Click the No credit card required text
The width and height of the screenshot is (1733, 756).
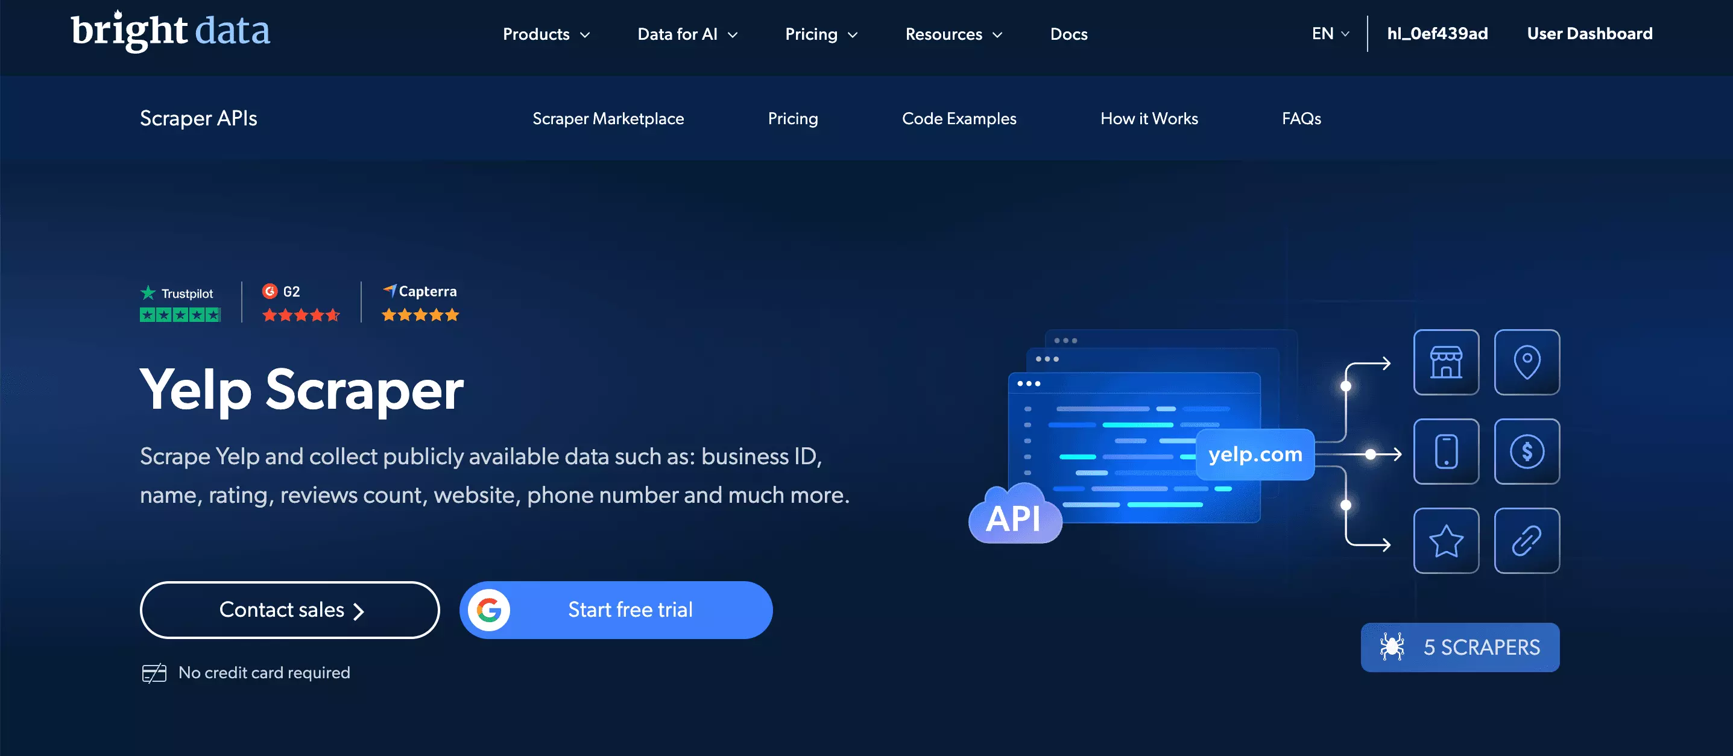[264, 673]
